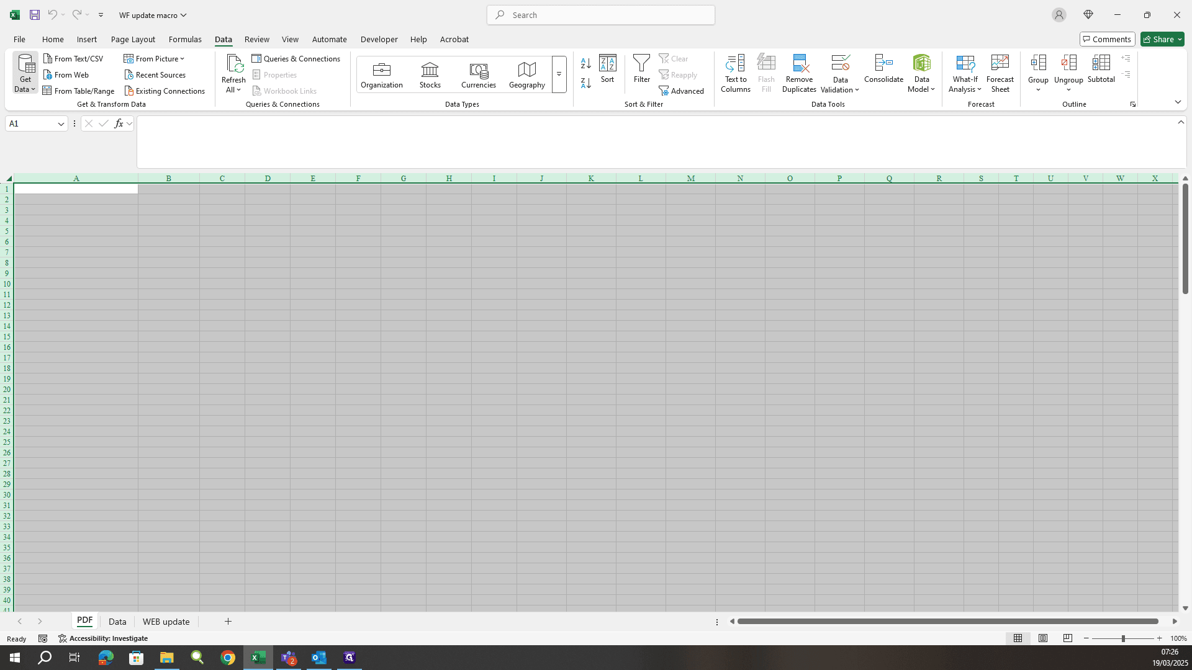Open the Outline dialog launcher
1192x670 pixels.
tap(1133, 104)
